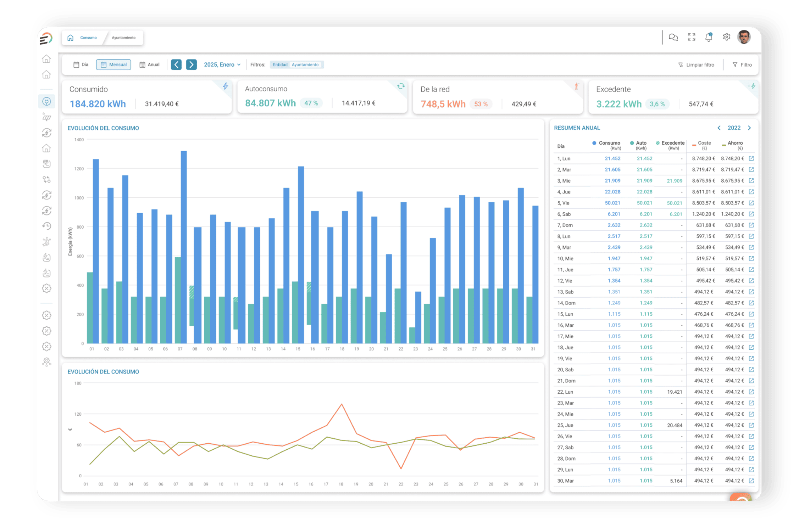Open the detail link icon for row 5, Vie
Image resolution: width=799 pixels, height=528 pixels.
pos(751,203)
